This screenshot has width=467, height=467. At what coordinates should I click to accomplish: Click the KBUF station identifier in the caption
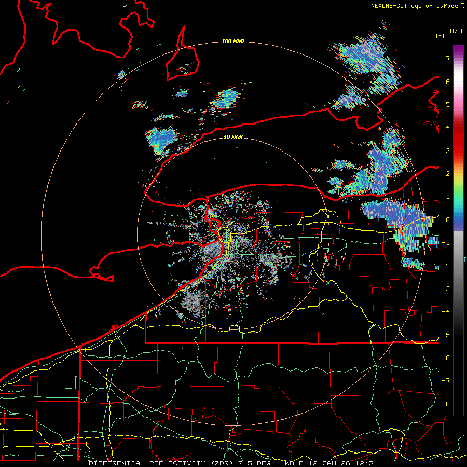pos(295,463)
